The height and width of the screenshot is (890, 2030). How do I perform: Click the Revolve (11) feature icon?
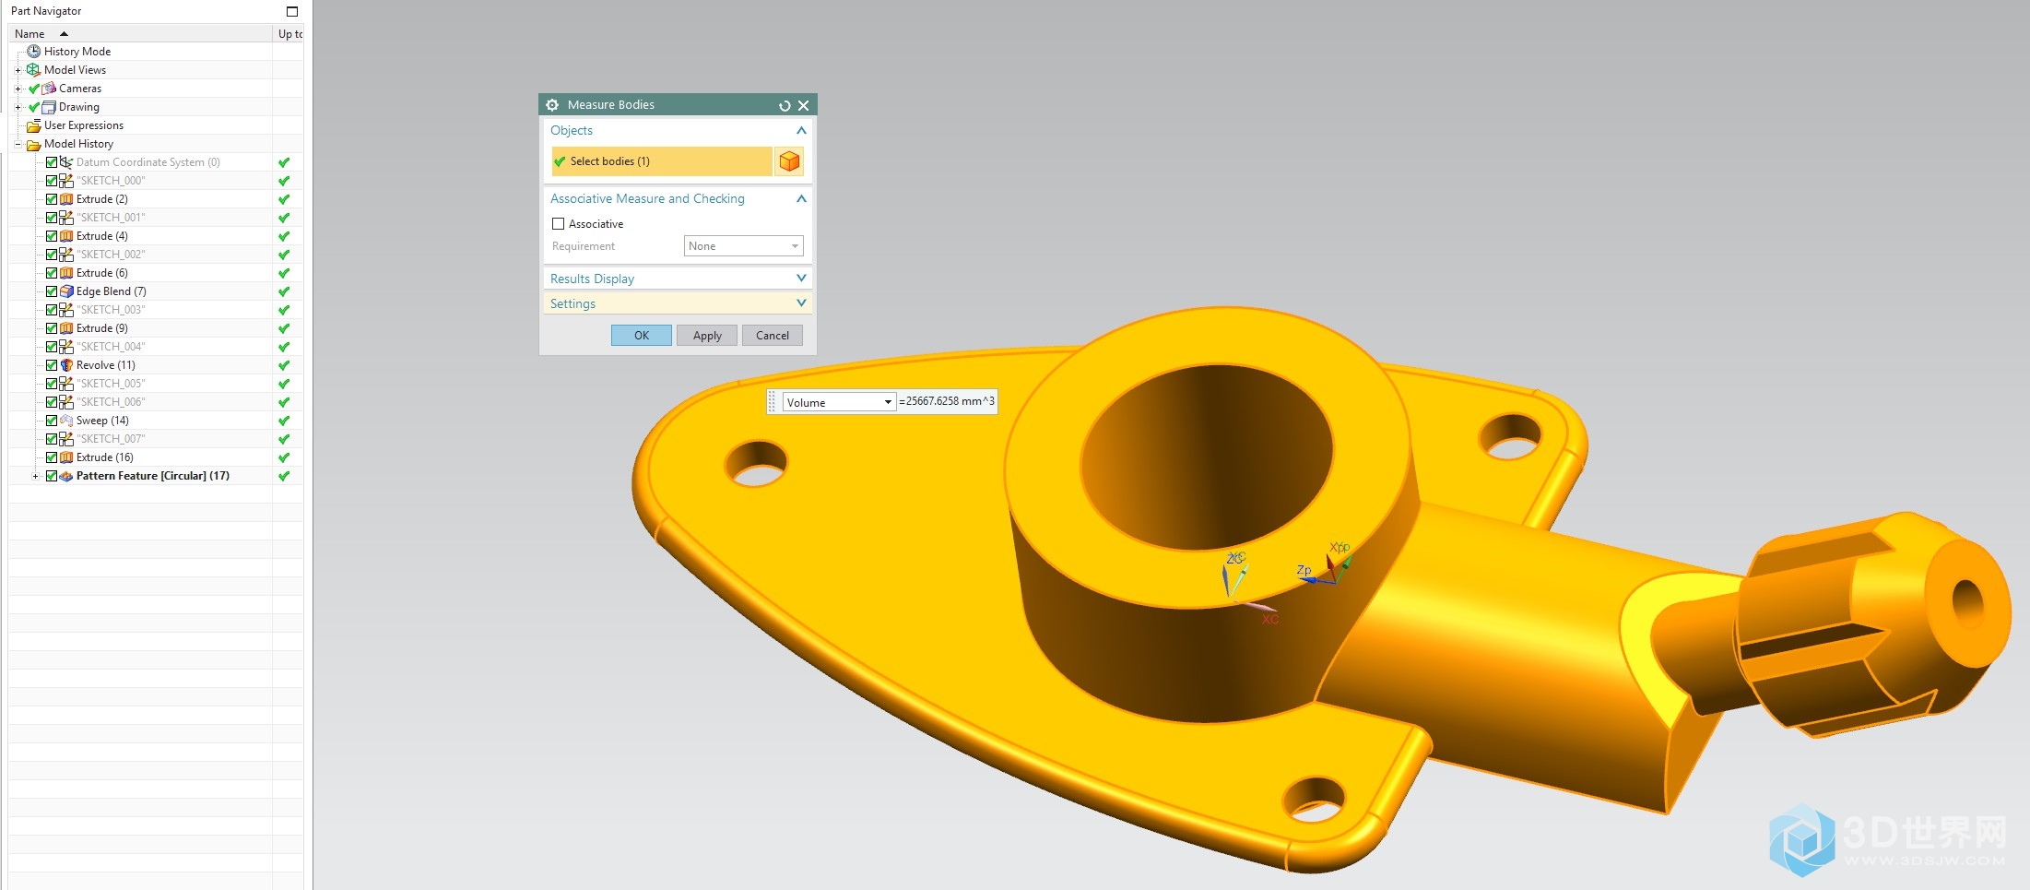point(66,365)
